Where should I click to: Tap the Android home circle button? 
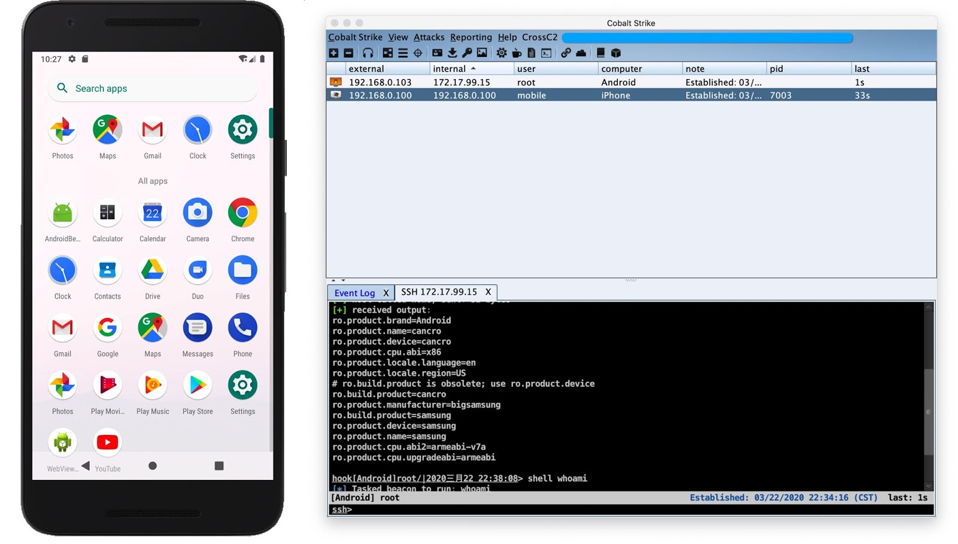pos(153,466)
